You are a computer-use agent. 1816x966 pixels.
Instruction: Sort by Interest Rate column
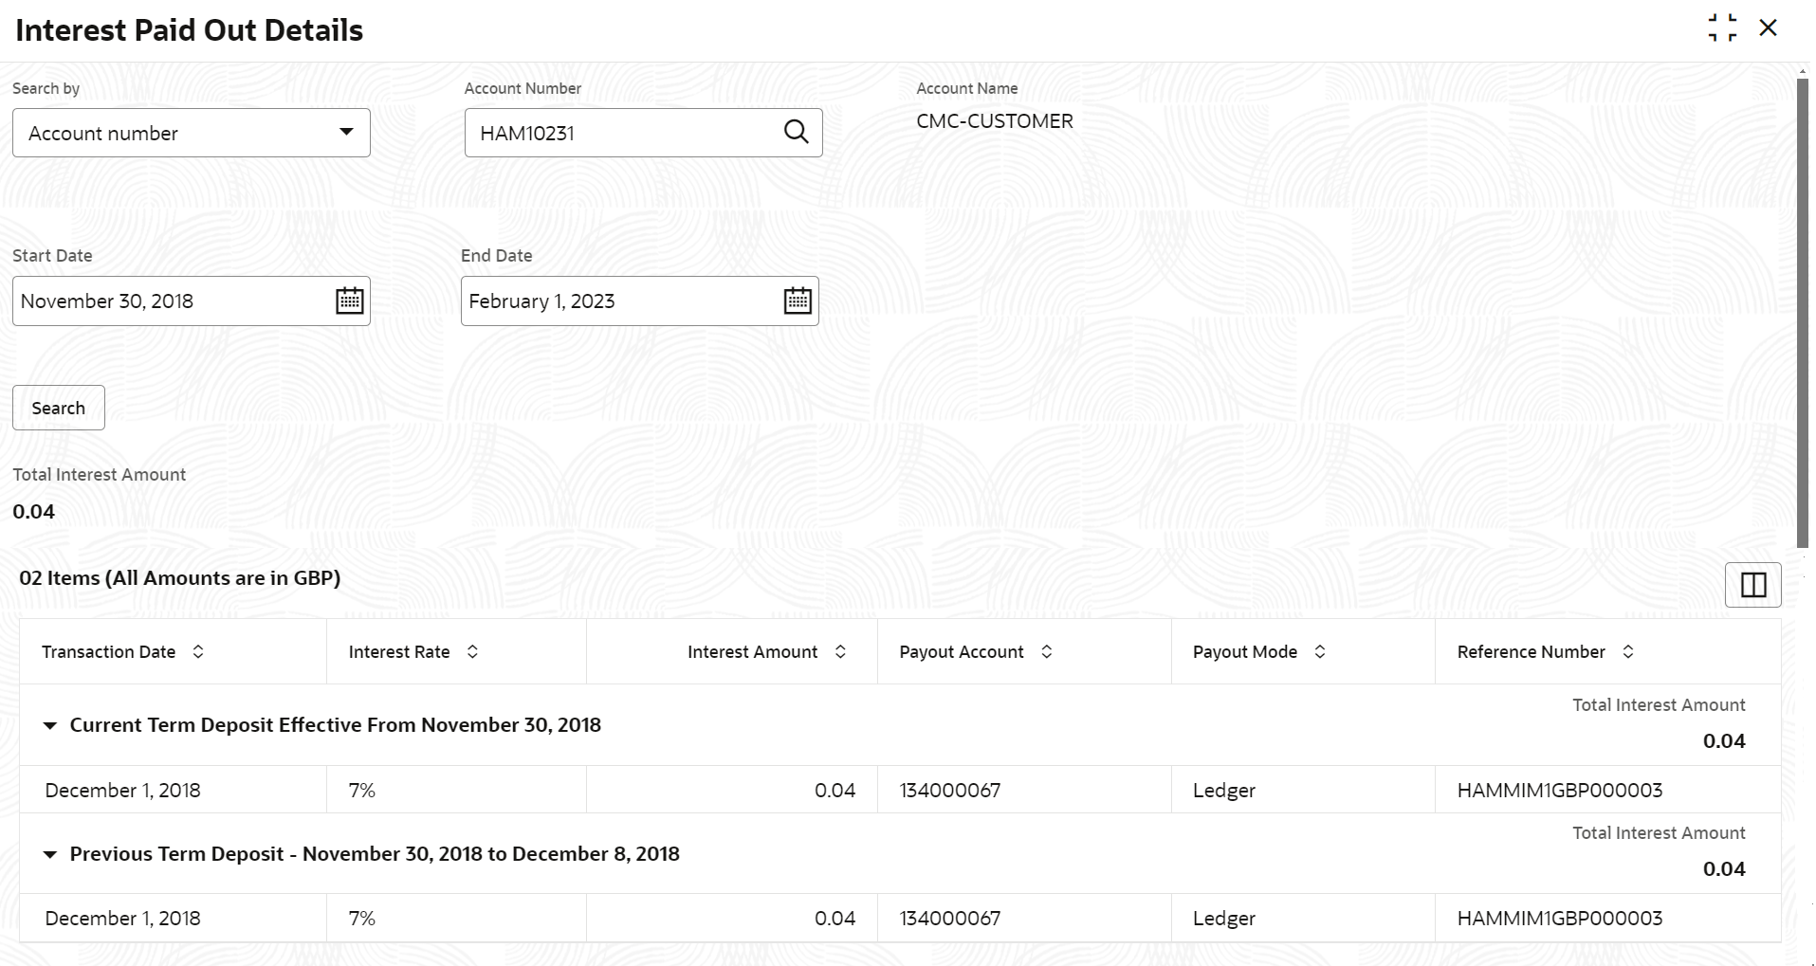point(472,651)
